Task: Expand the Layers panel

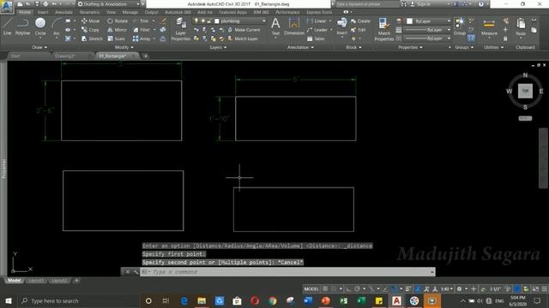Action: (x=218, y=47)
